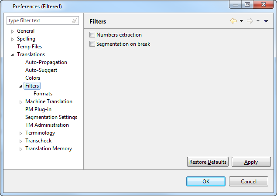Expand the General tree node
Image resolution: width=277 pixels, height=196 pixels.
12,31
